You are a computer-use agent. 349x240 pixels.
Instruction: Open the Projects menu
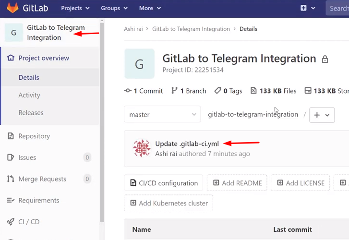(x=75, y=8)
